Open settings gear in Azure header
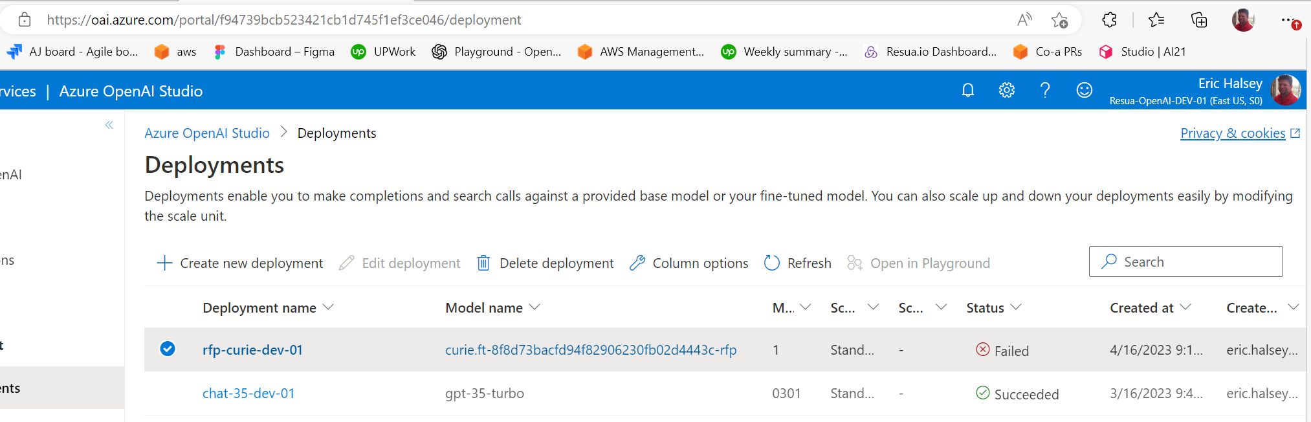 click(x=1007, y=91)
